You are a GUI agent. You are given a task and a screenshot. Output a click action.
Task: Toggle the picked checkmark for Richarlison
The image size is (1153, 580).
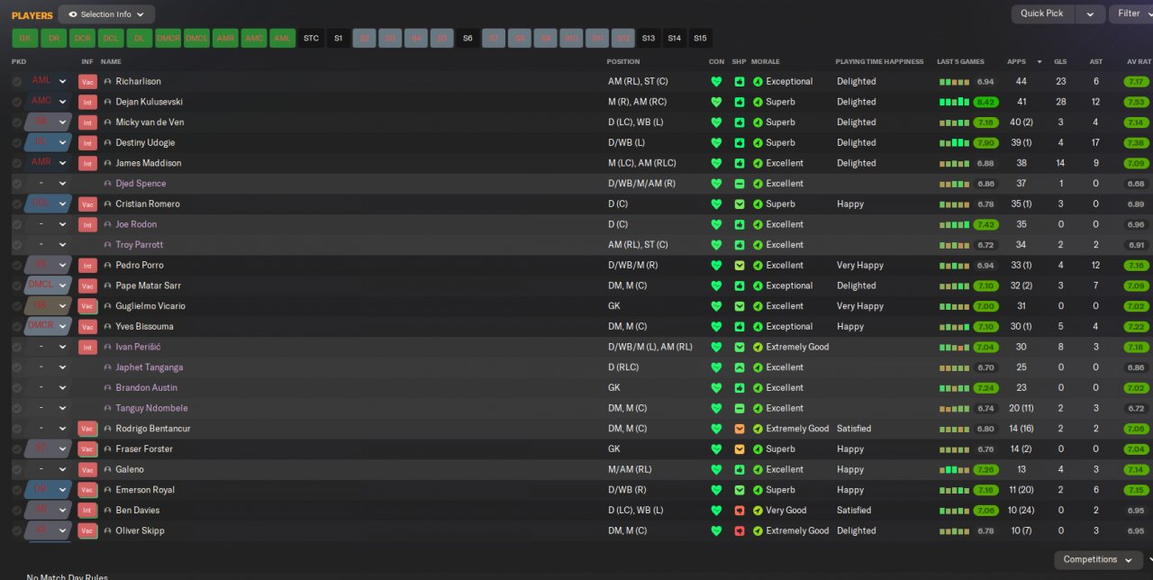[x=17, y=81]
